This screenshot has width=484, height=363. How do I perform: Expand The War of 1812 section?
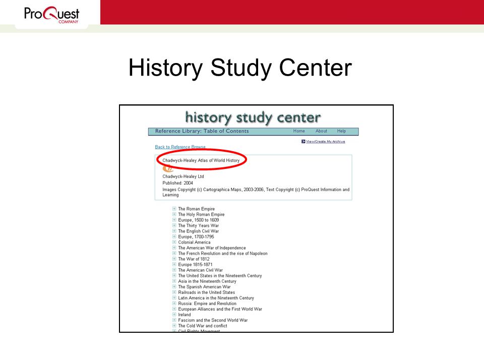click(174, 259)
